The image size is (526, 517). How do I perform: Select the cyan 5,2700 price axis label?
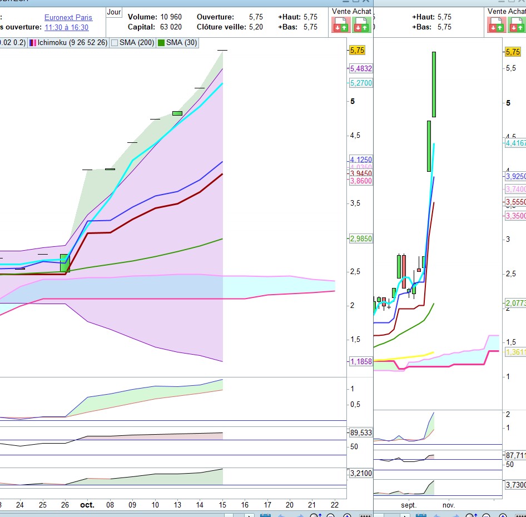(x=361, y=83)
